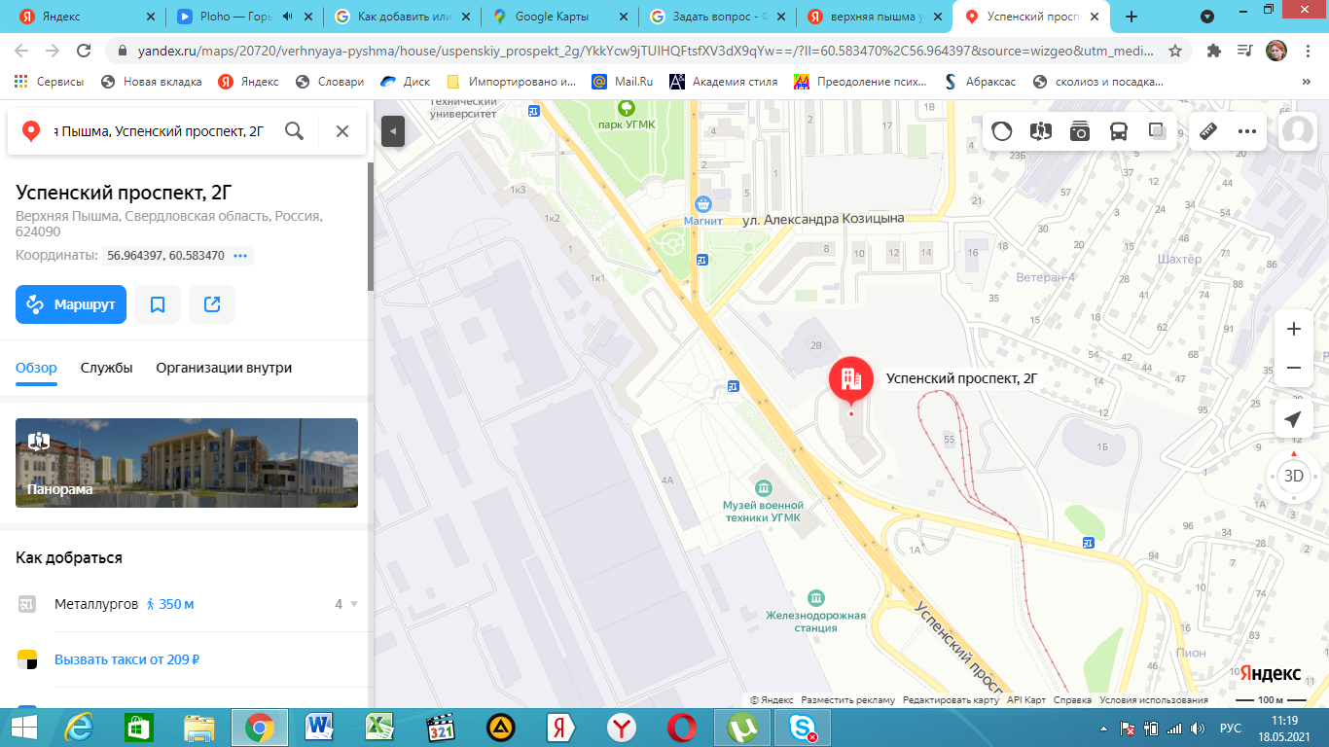Viewport: 1329px width, 747px height.
Task: Open Excel from the taskbar
Action: pyautogui.click(x=377, y=728)
